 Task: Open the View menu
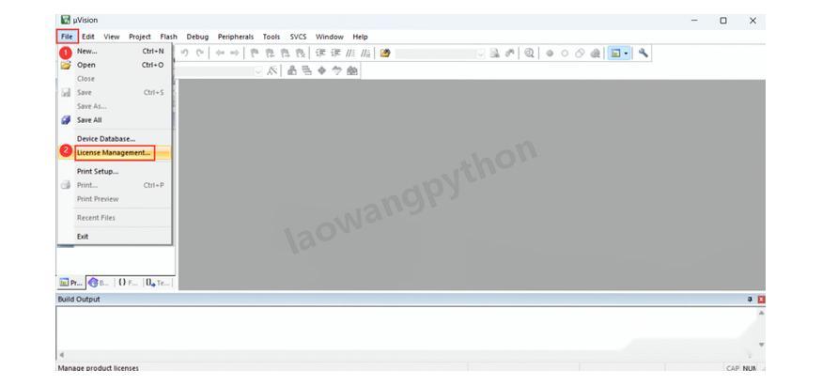point(112,37)
